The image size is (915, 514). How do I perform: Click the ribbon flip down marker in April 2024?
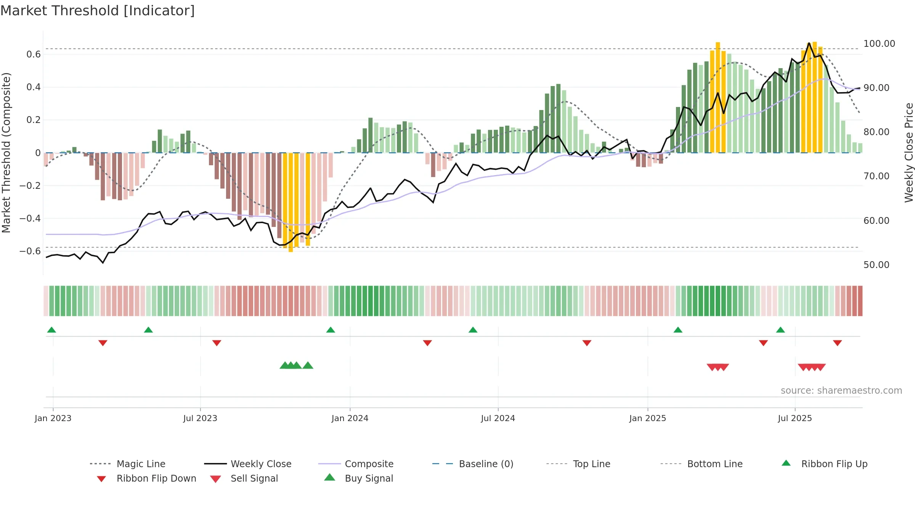pos(427,343)
